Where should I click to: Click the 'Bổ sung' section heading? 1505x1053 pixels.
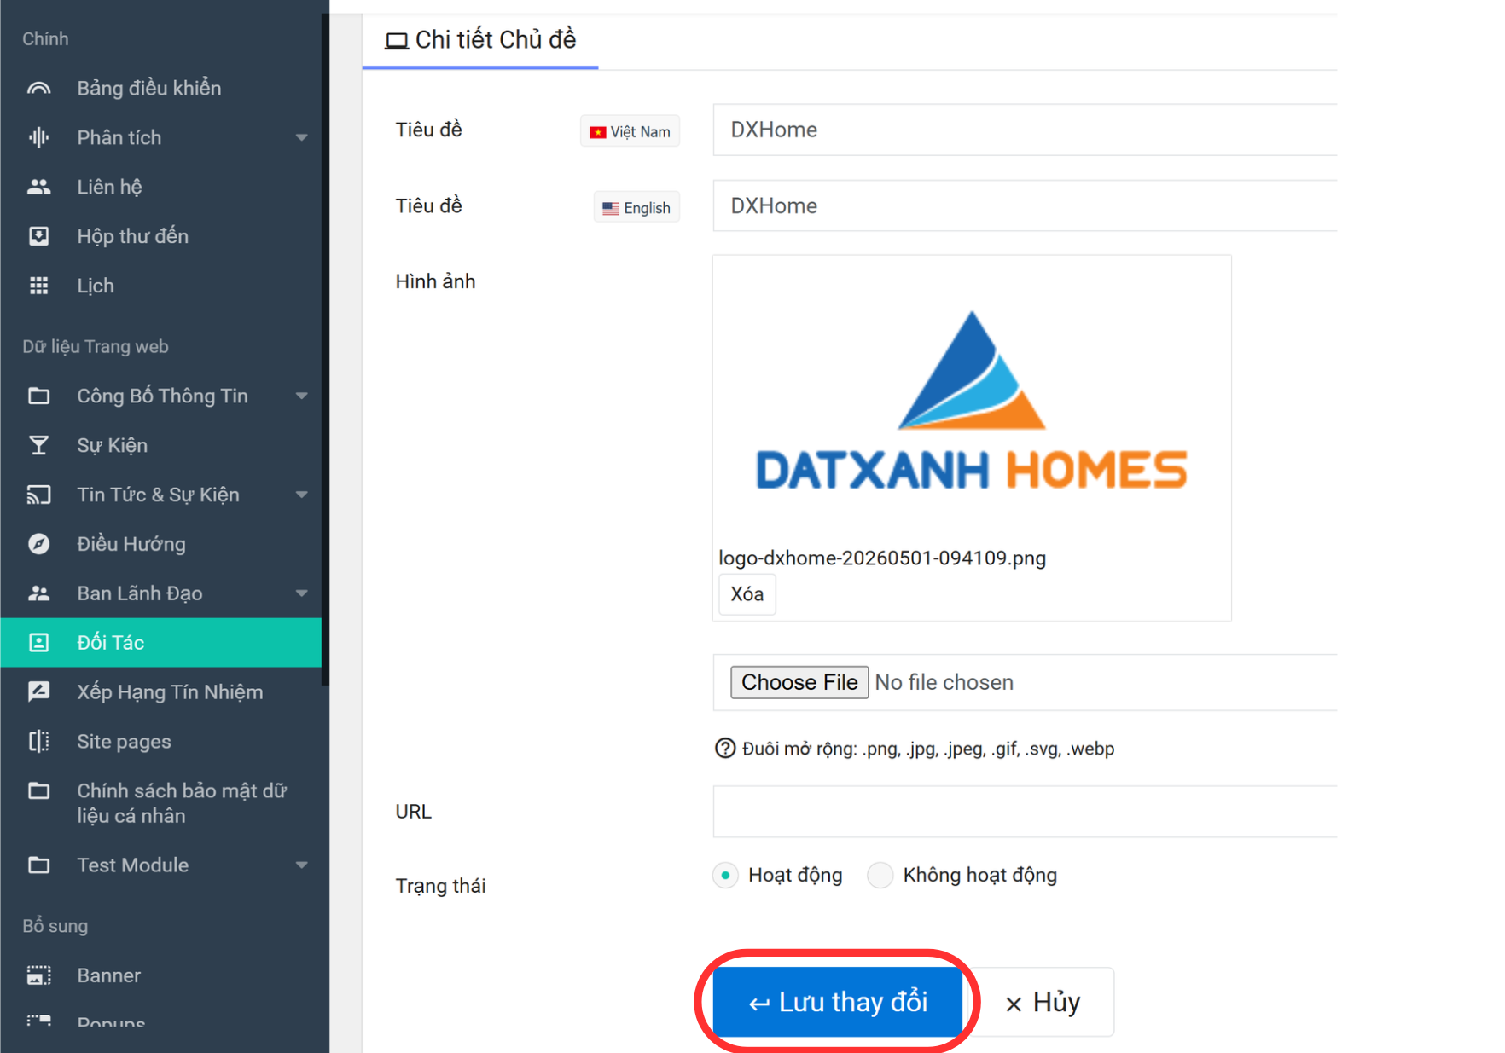(x=55, y=926)
